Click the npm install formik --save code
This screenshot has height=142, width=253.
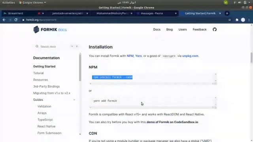(112, 77)
